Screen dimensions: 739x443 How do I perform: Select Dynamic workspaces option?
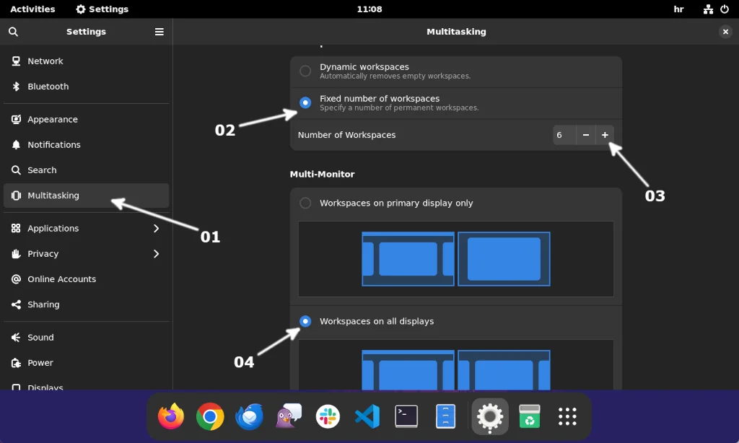[x=305, y=71]
